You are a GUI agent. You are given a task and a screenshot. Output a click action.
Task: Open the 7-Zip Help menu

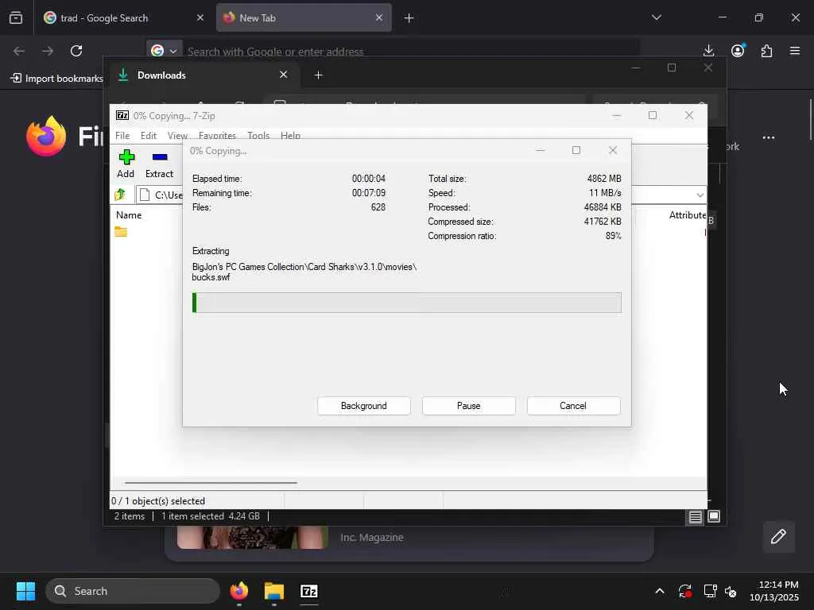[290, 135]
